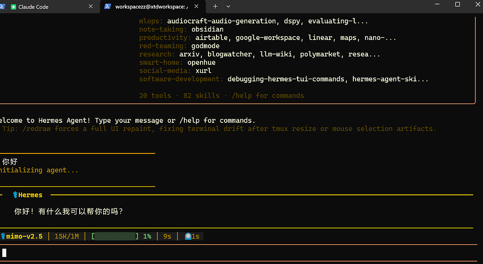This screenshot has width=483, height=264.
Task: Click the 9s elapsed time value
Action: pyautogui.click(x=167, y=236)
